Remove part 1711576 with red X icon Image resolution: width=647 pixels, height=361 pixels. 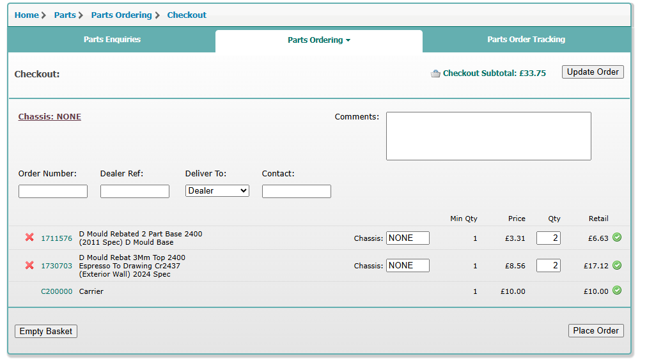pyautogui.click(x=29, y=238)
